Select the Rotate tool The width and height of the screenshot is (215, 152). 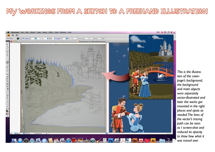click(7, 72)
